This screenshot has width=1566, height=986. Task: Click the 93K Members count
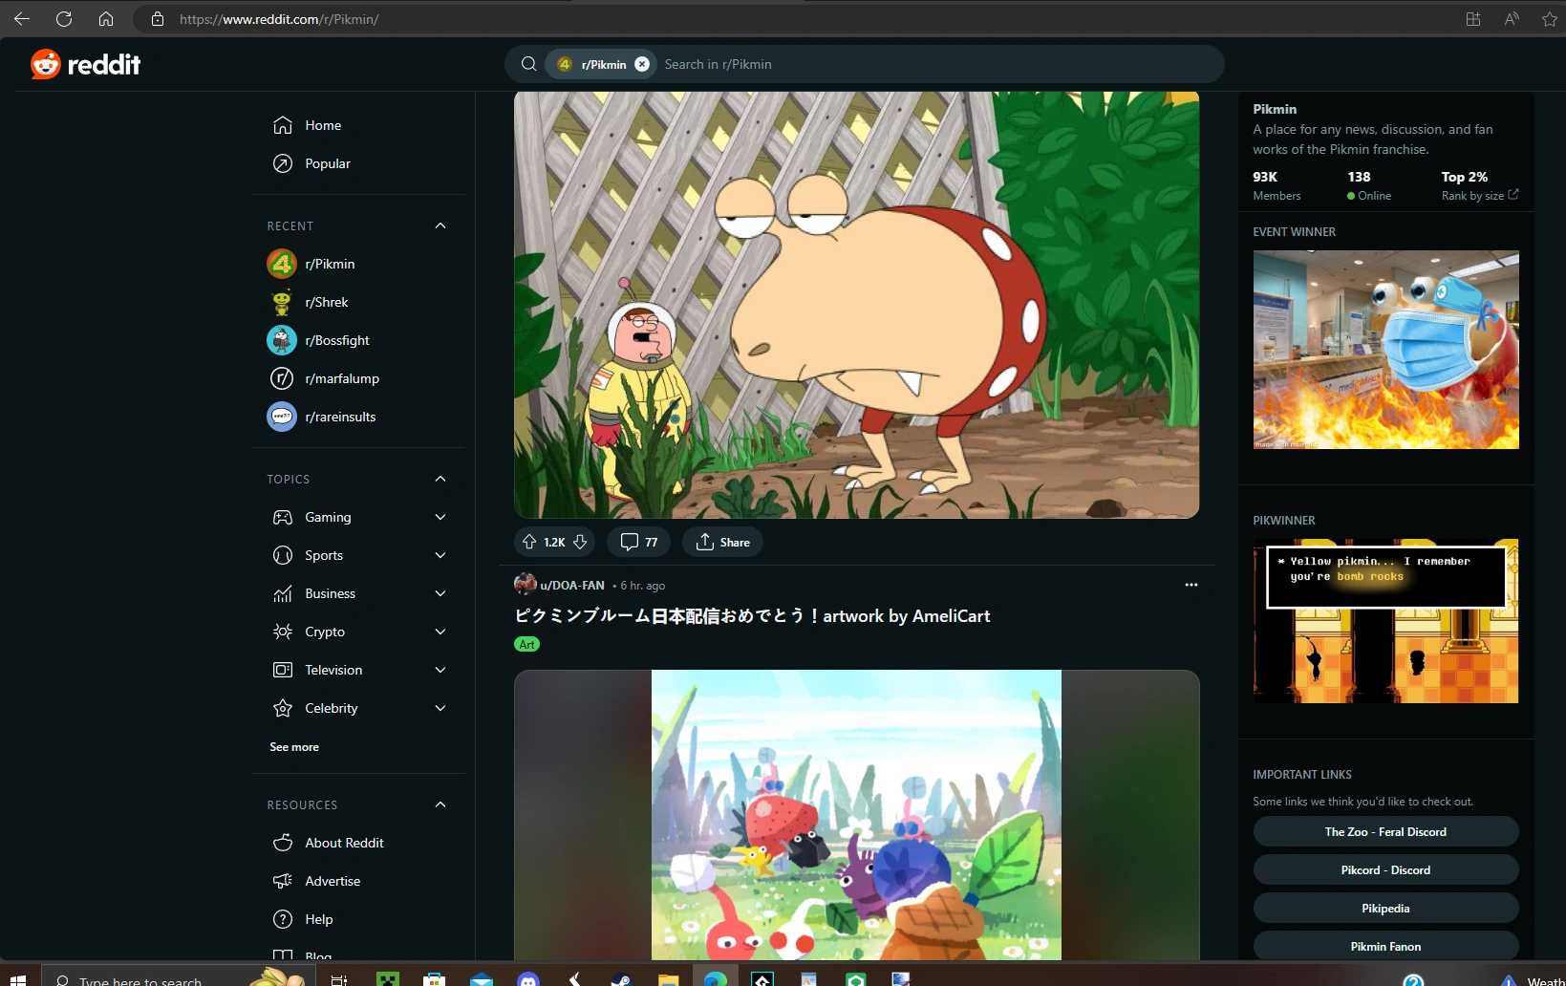(1276, 185)
